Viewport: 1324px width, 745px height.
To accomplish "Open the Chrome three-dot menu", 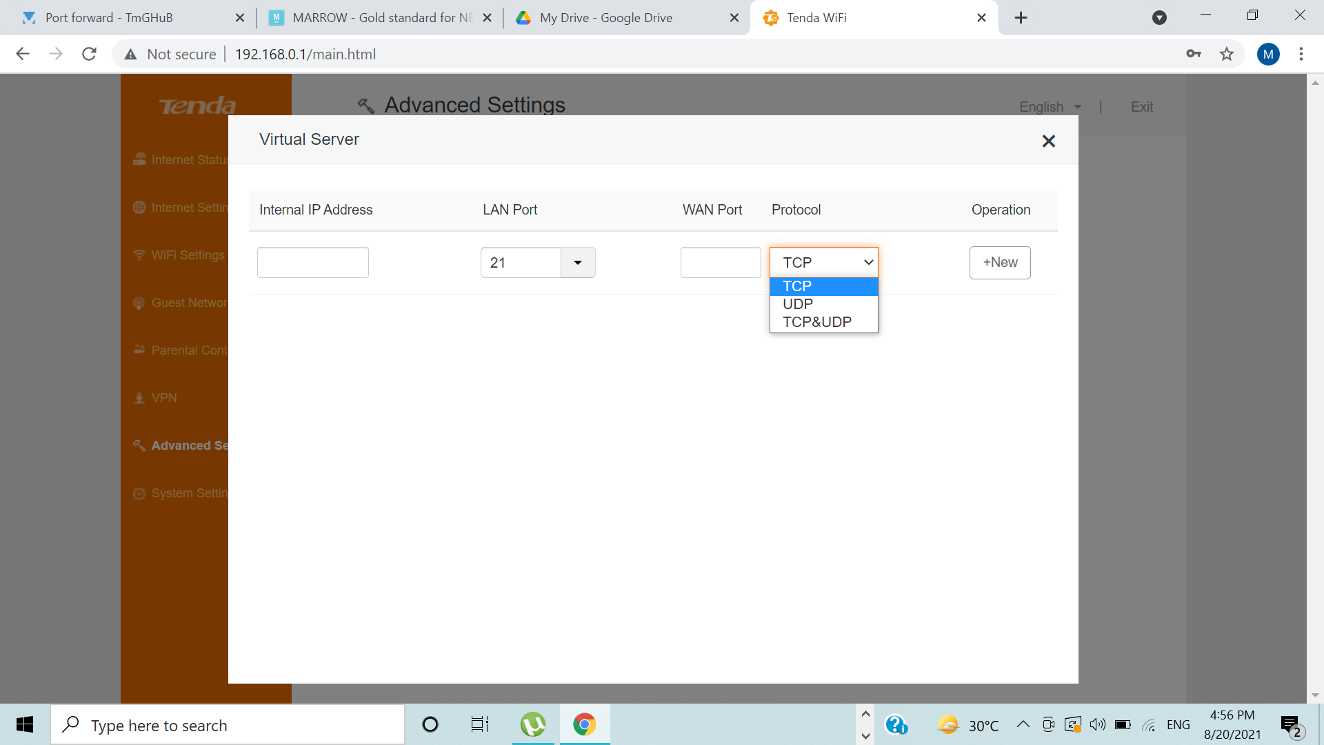I will 1301,54.
